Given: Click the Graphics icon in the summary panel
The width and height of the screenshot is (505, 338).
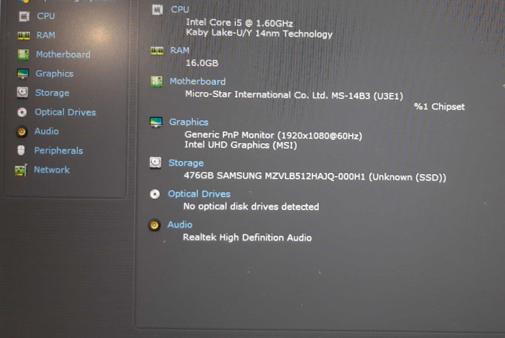Looking at the screenshot, I should point(156,122).
